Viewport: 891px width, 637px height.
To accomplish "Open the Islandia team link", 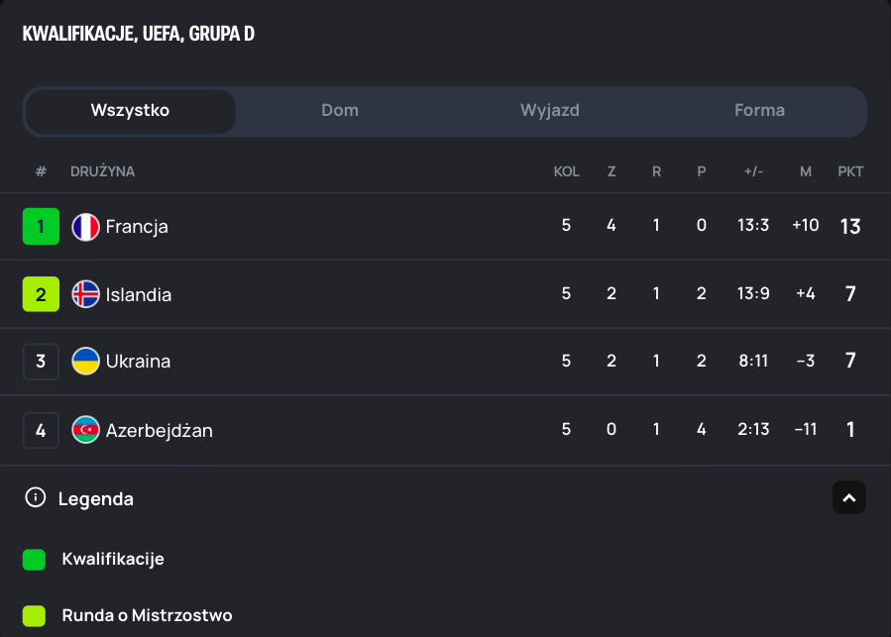I will point(139,294).
